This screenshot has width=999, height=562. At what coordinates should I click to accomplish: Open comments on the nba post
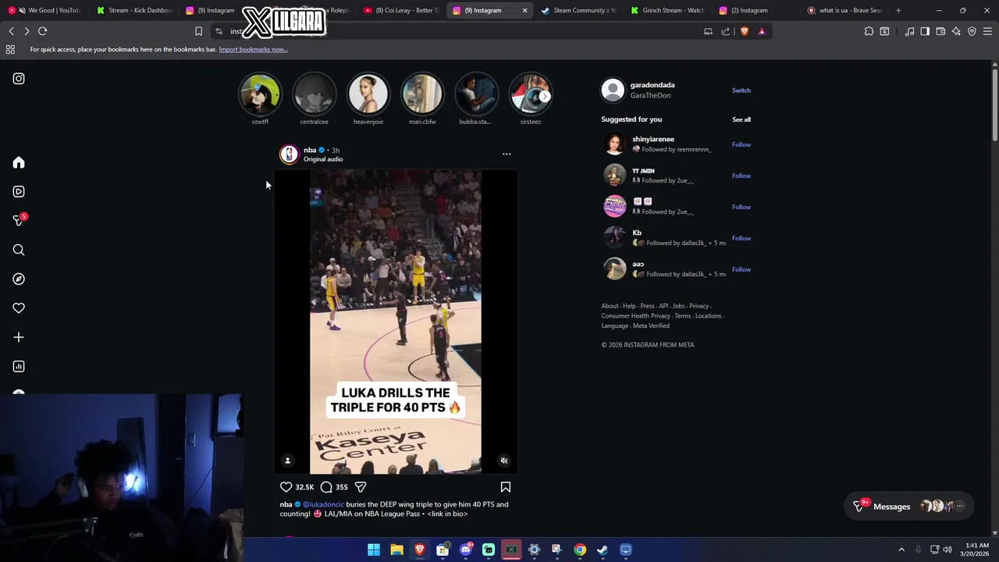click(x=326, y=487)
